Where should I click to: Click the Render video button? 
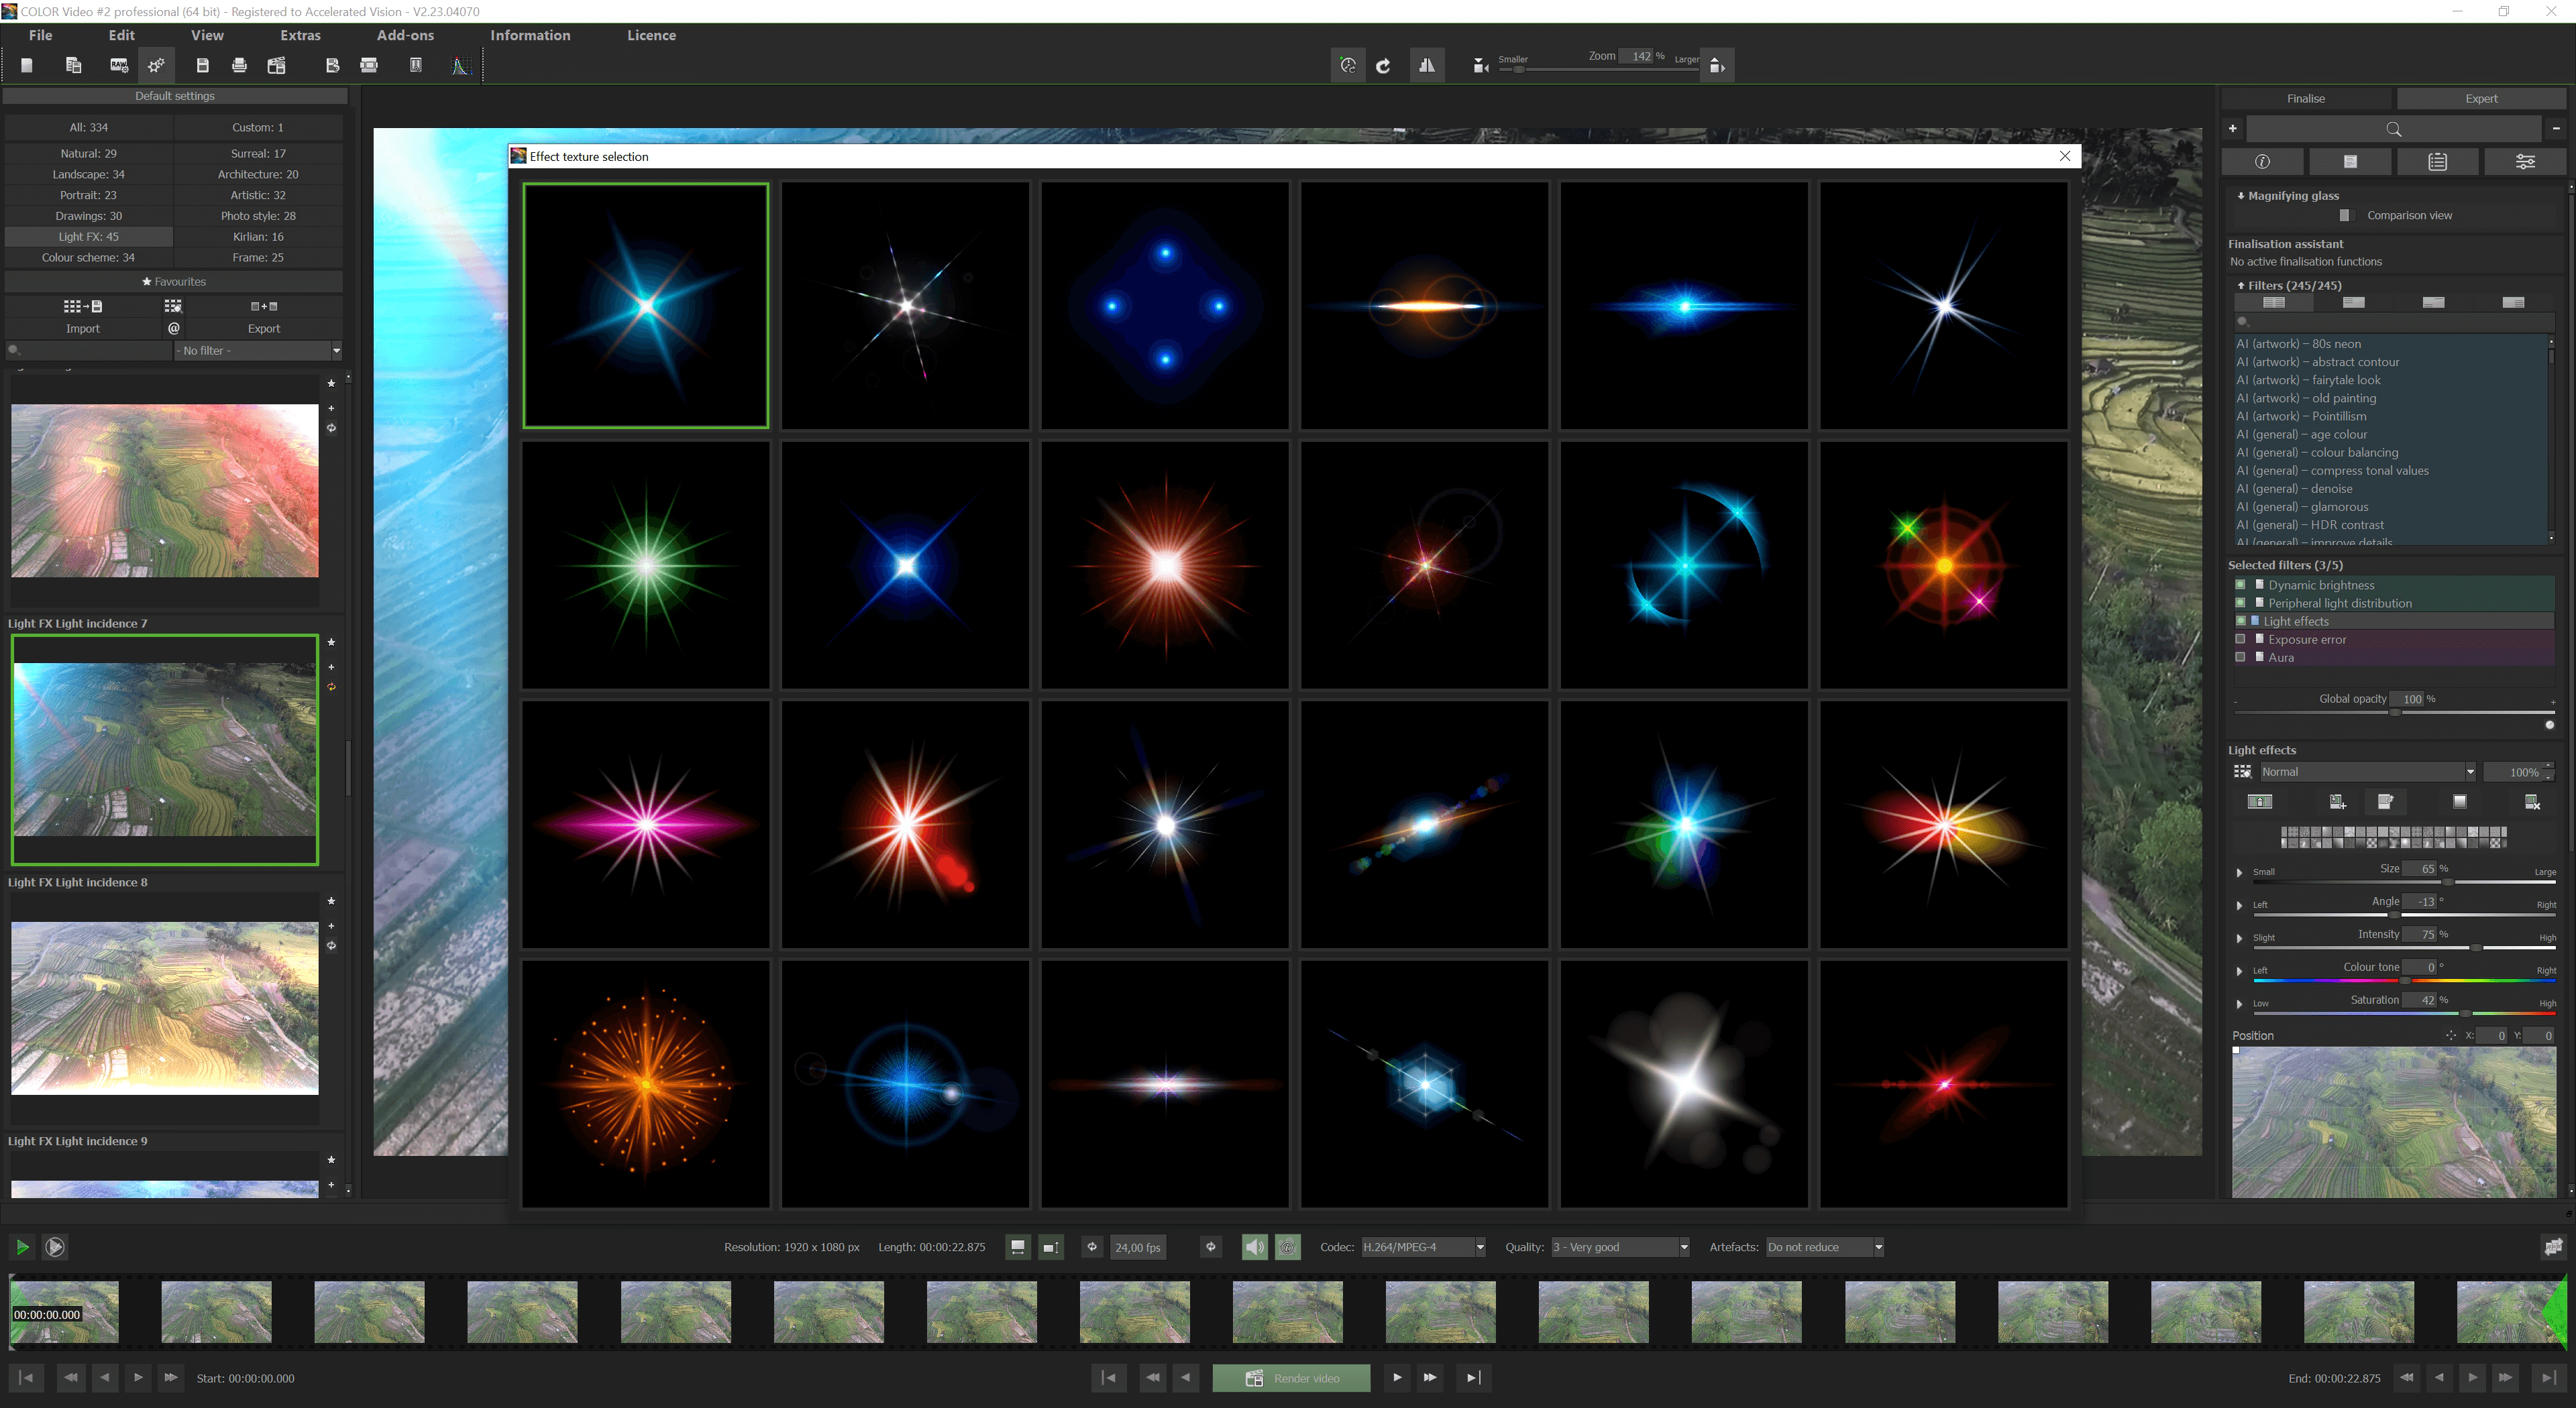(x=1291, y=1377)
